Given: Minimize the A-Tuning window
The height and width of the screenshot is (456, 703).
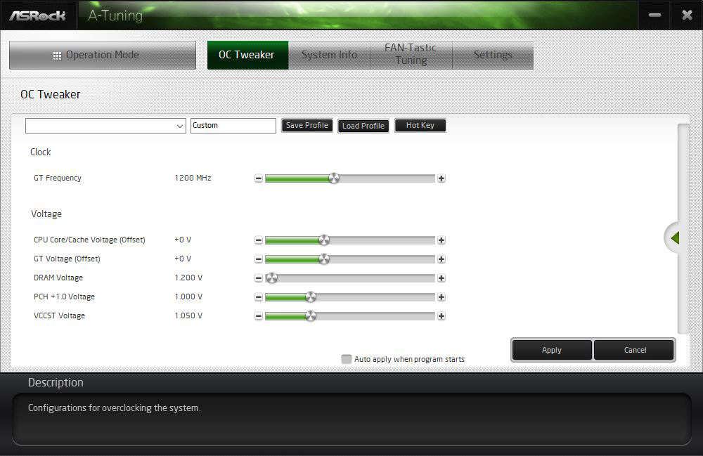Looking at the screenshot, I should click(x=654, y=15).
